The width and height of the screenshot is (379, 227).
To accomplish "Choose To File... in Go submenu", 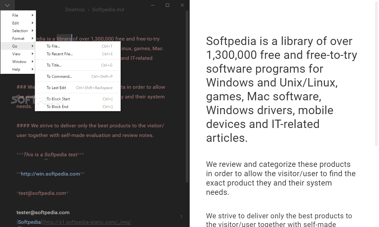I will click(x=78, y=46).
